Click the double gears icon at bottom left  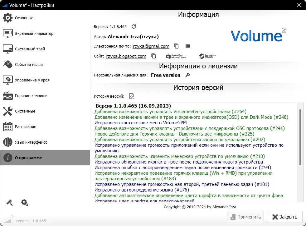tap(25, 203)
